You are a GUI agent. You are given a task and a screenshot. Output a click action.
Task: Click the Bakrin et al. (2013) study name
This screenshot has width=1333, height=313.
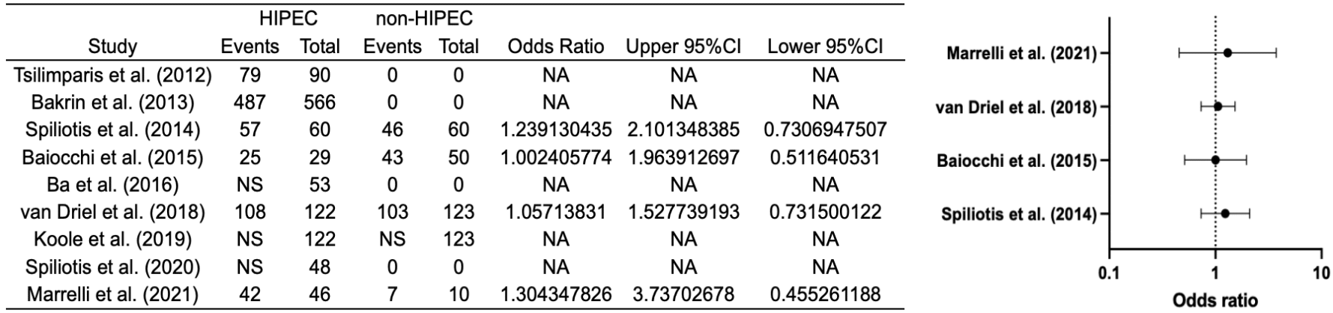pyautogui.click(x=112, y=102)
